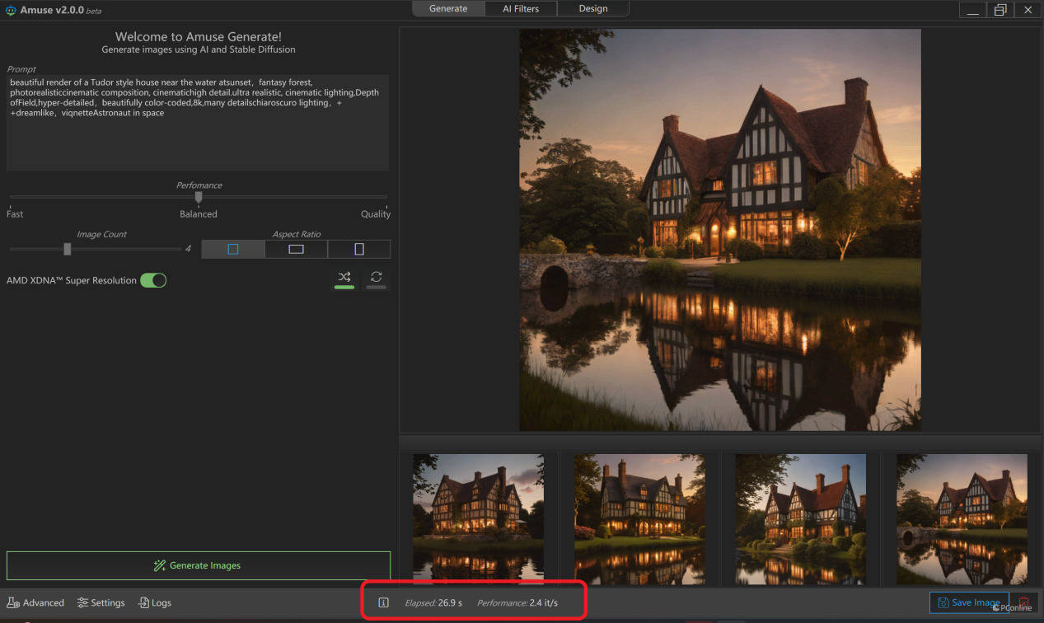Click the Quality label under Performance

(376, 214)
